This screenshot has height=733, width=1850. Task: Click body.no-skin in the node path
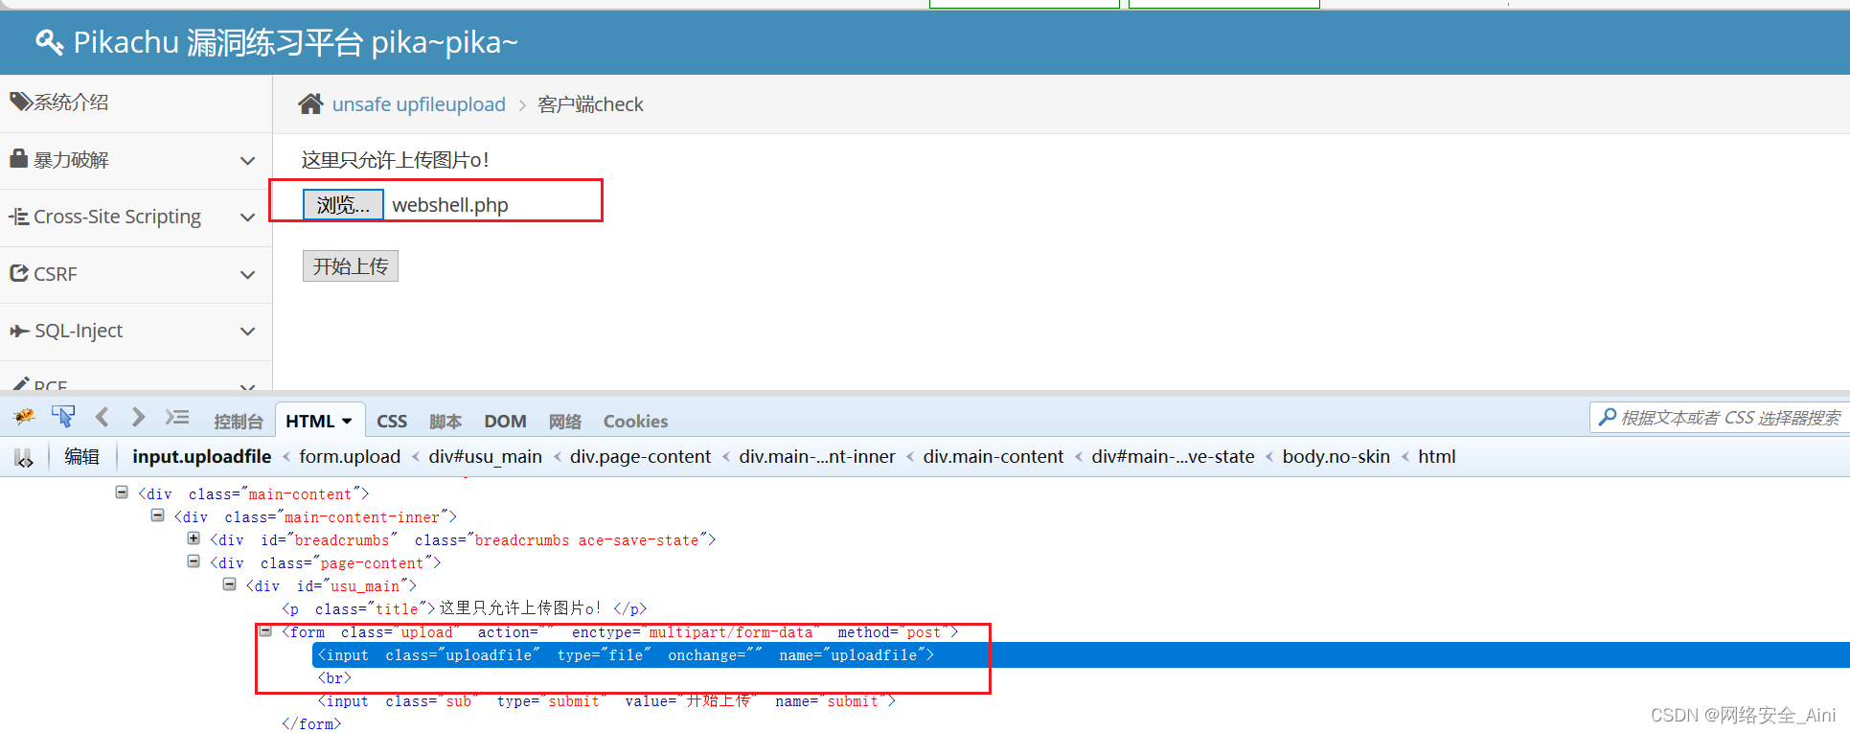(x=1336, y=457)
